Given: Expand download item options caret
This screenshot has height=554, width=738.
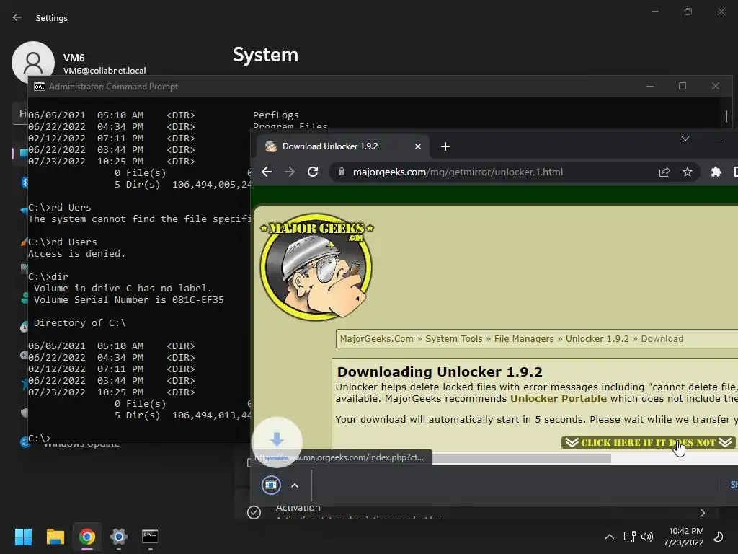Looking at the screenshot, I should point(295,485).
